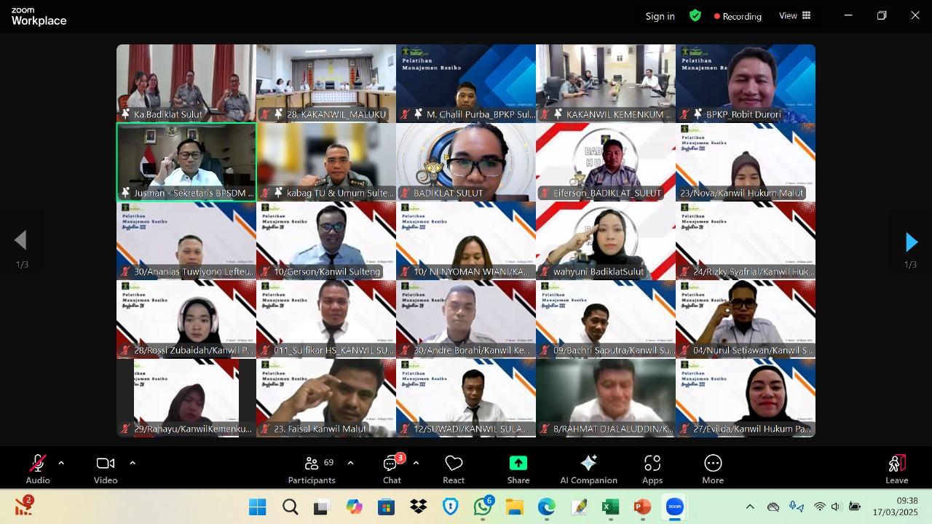This screenshot has height=524, width=932.
Task: Open Windows Start menu
Action: (x=258, y=507)
